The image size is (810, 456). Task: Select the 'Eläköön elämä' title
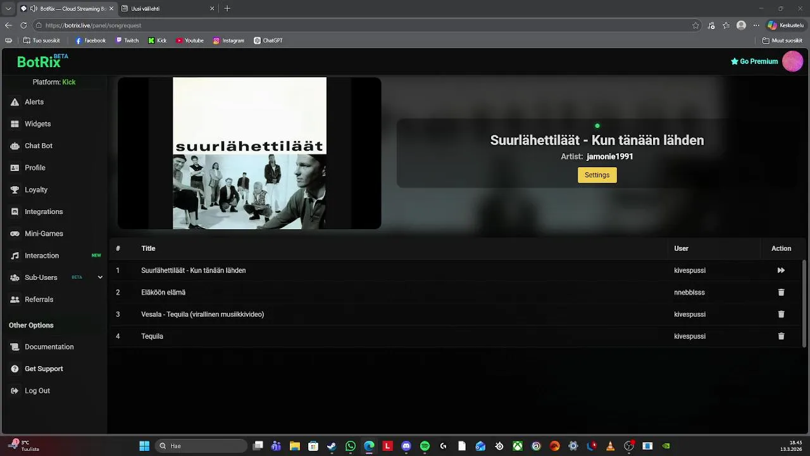163,293
